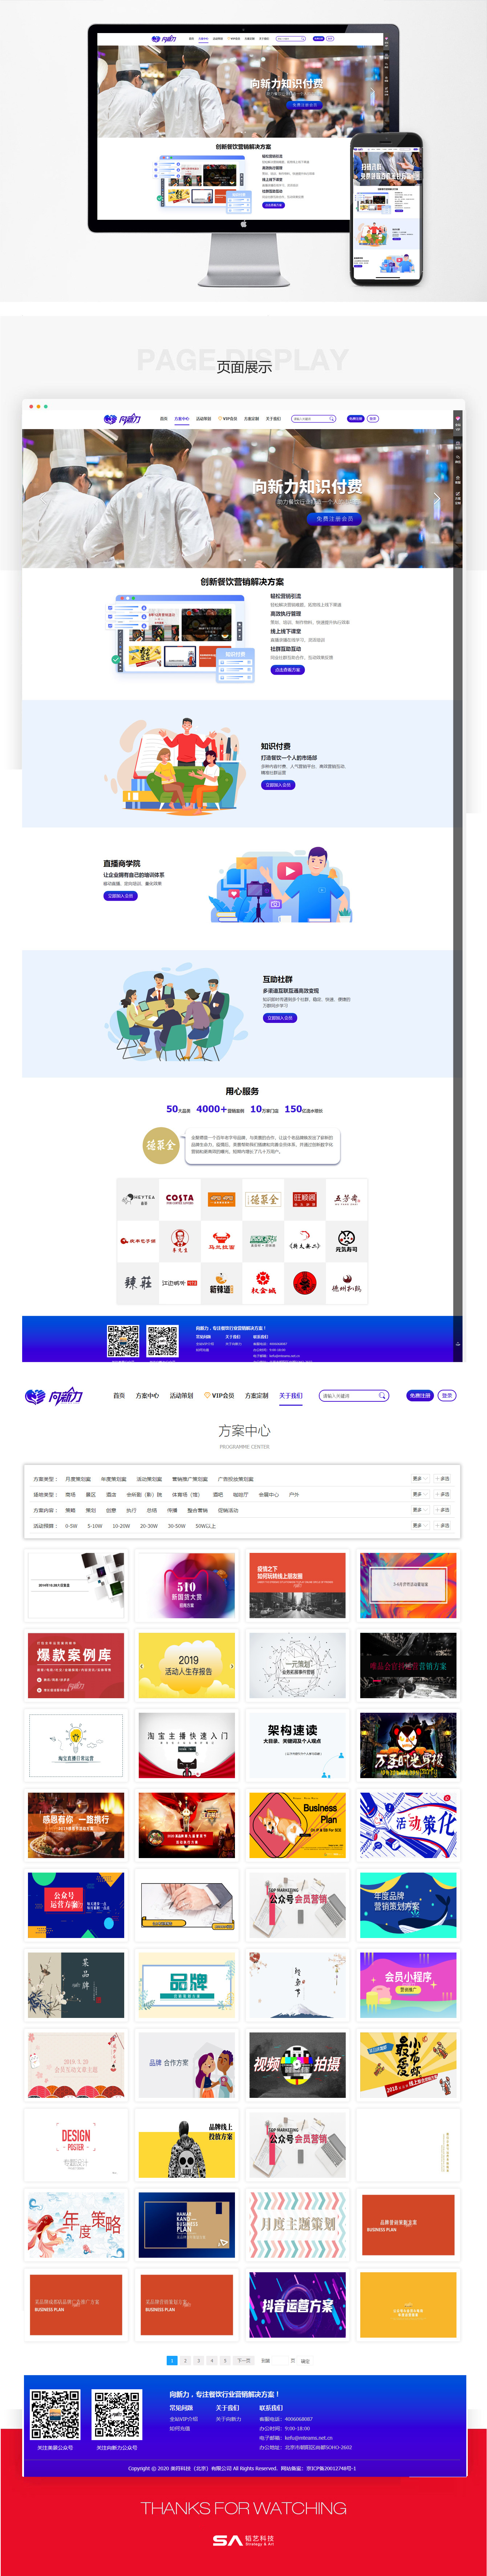
Task: Open 活动策划 in lower navigation bar
Action: point(181,1396)
